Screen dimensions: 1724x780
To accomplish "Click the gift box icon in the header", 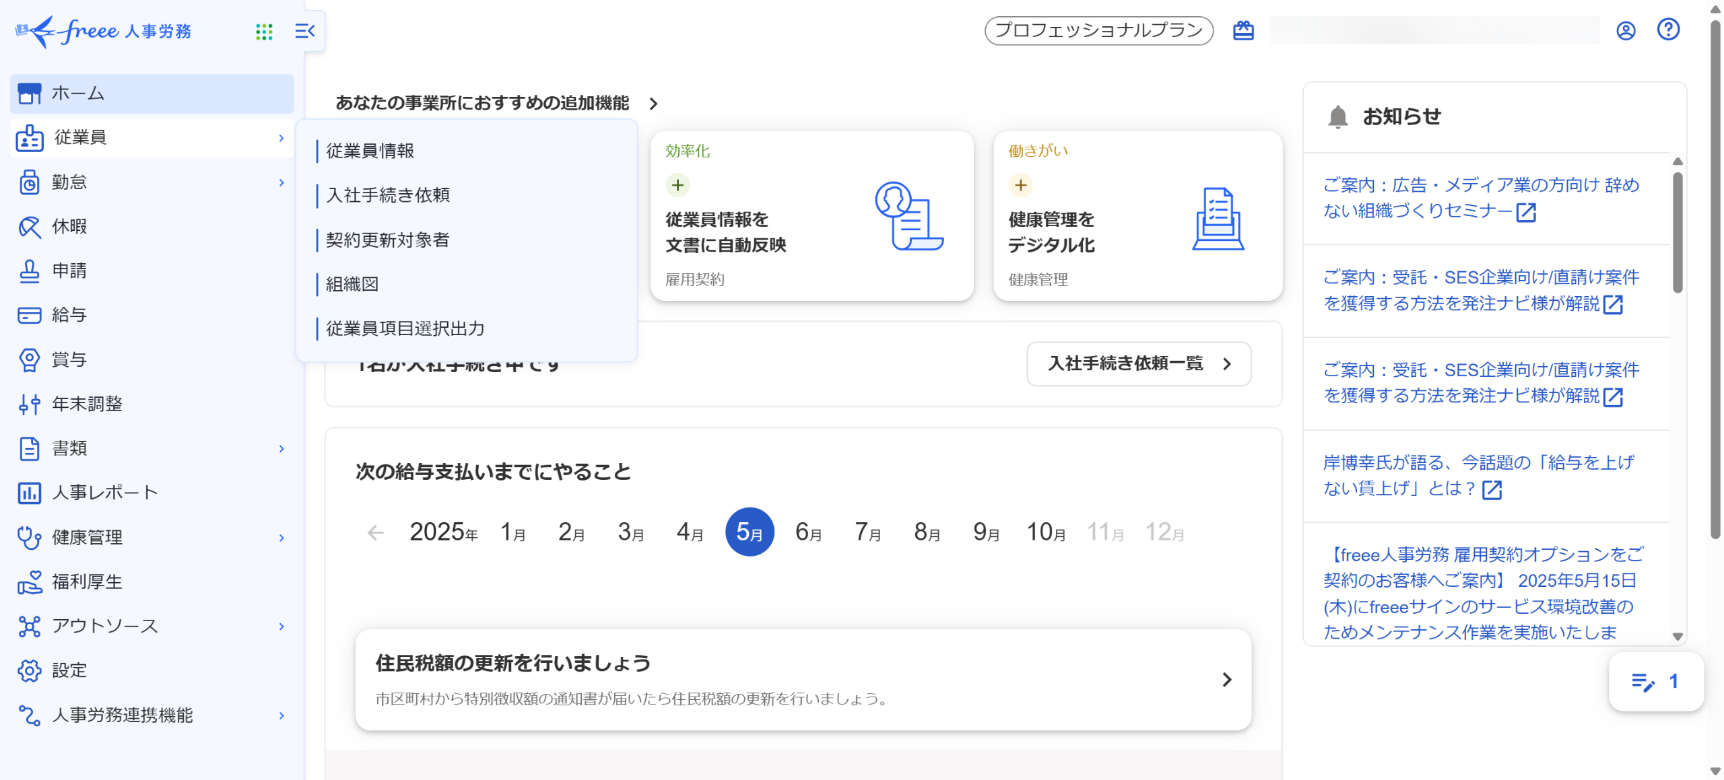I will [1243, 31].
